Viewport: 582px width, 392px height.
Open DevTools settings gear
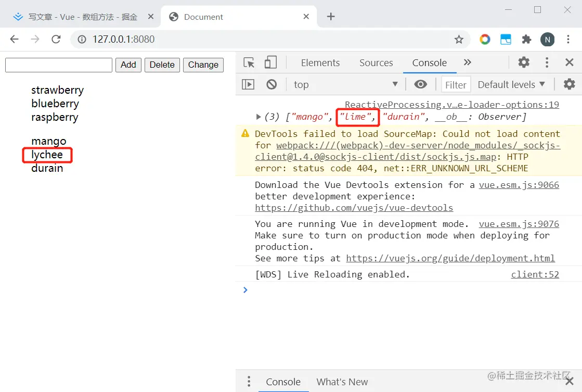coord(524,62)
